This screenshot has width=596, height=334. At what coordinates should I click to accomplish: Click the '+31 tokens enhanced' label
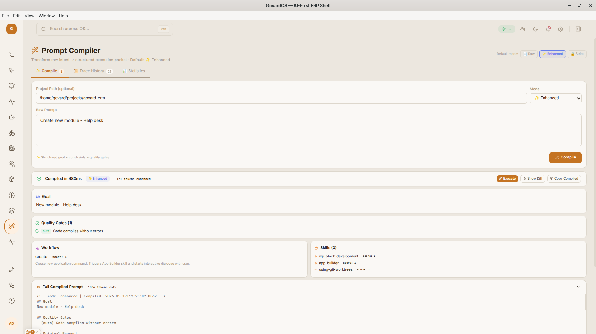click(134, 179)
